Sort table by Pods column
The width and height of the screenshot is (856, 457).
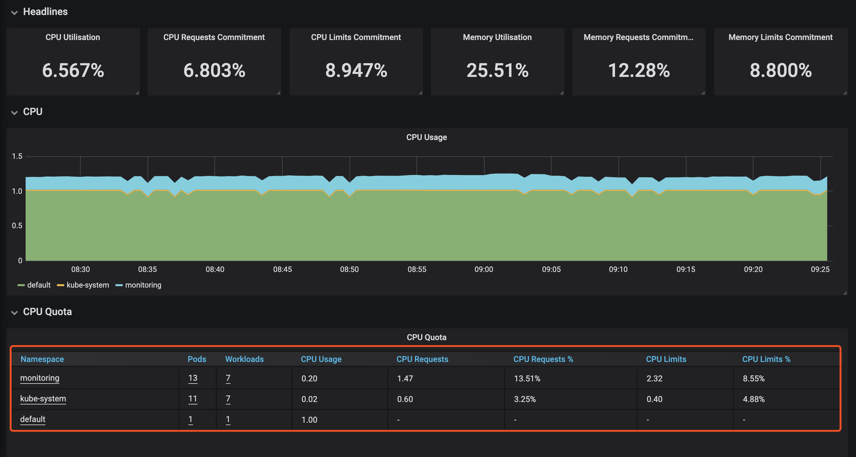point(197,359)
